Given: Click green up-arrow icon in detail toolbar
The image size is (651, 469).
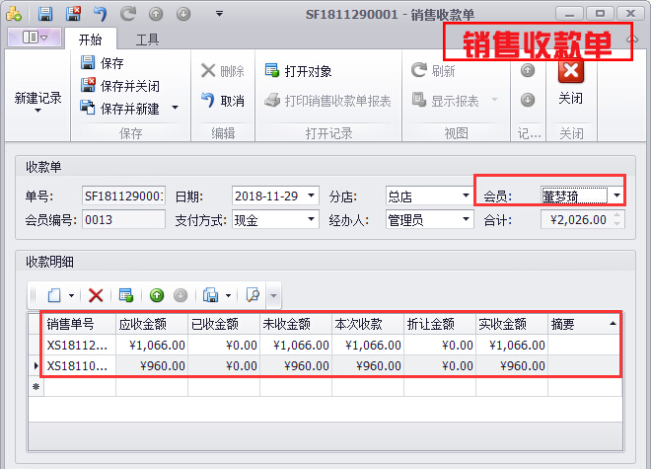Looking at the screenshot, I should point(157,295).
